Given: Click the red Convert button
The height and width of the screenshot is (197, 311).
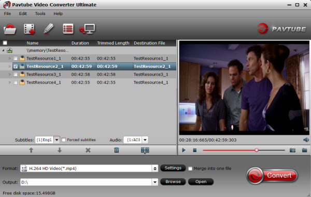Looking at the screenshot, I should pos(272,175).
